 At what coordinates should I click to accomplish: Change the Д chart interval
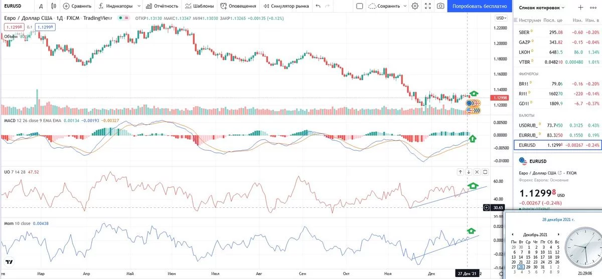pos(41,7)
